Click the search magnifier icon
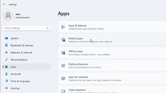The width and height of the screenshot is (166, 93). (x=47, y=28)
